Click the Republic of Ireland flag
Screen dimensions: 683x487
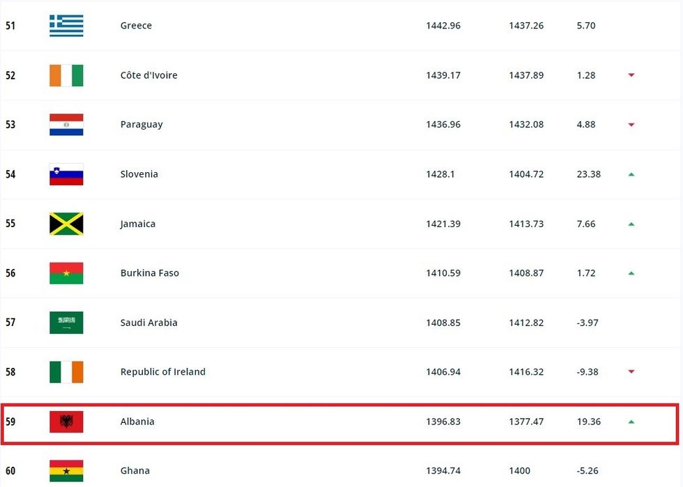coord(66,372)
